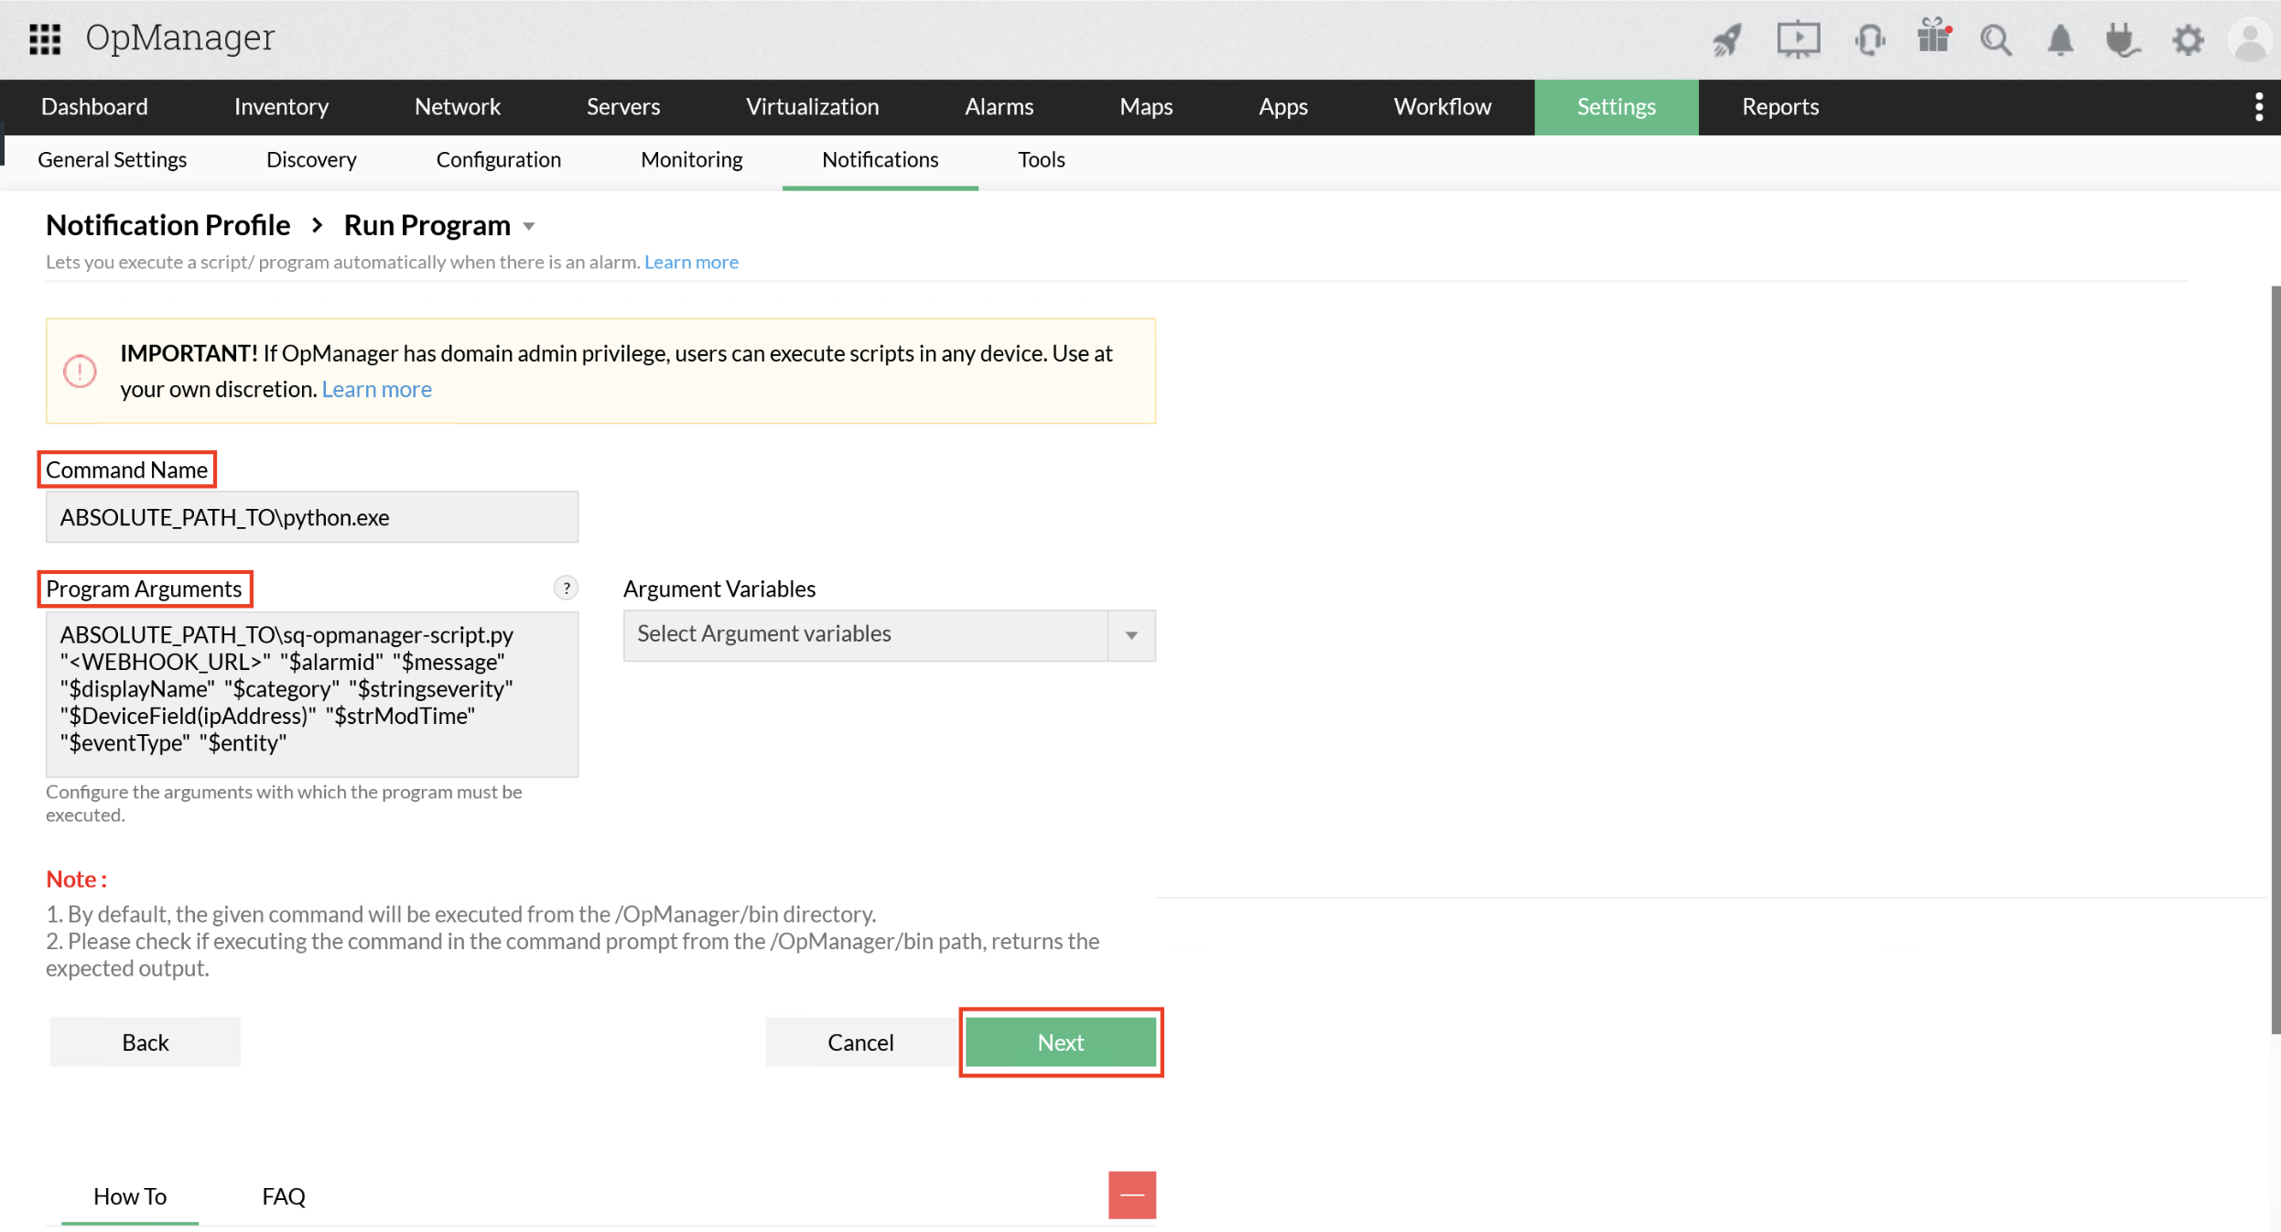The height and width of the screenshot is (1232, 2281).
Task: Click the user profile avatar
Action: 2250,39
